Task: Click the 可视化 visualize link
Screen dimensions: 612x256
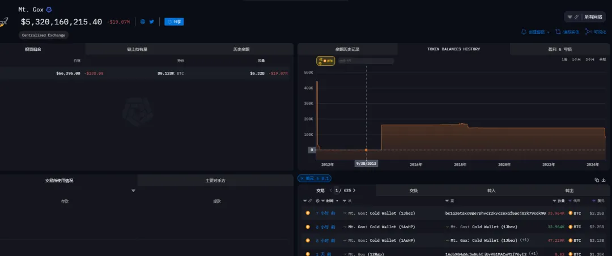Action: click(x=596, y=32)
